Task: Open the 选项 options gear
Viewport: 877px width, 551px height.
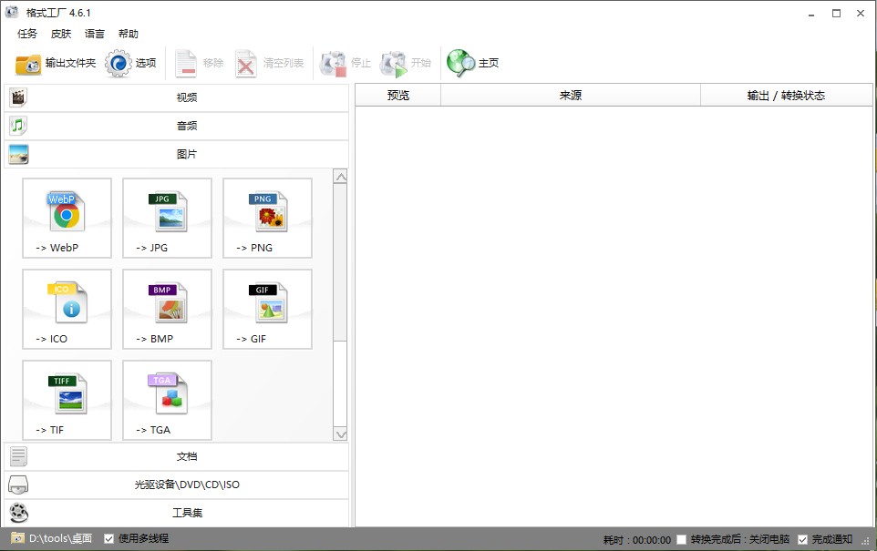Action: pos(130,63)
